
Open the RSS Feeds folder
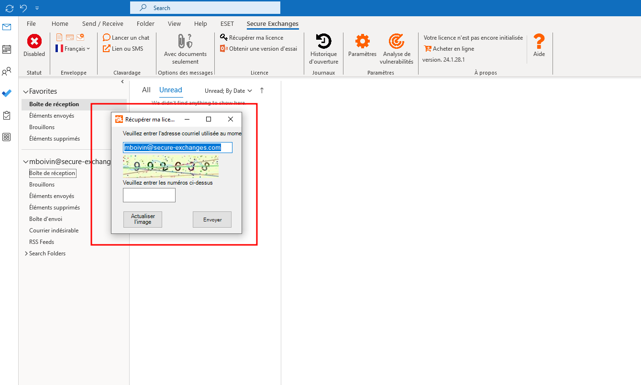(42, 242)
